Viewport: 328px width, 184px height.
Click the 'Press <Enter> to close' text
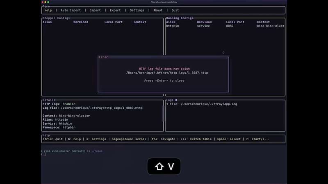pyautogui.click(x=164, y=81)
